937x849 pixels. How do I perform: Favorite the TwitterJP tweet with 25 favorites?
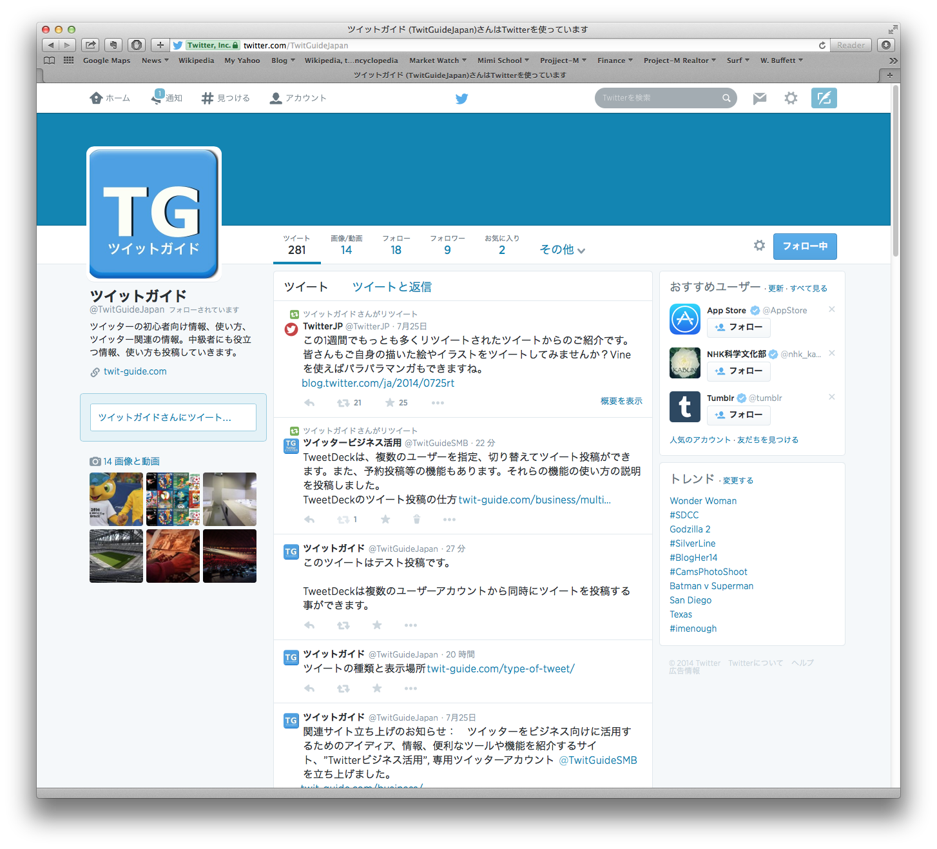[x=390, y=403]
